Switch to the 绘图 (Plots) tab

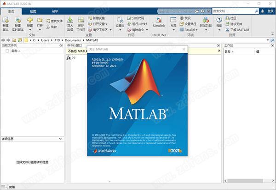click(33, 11)
